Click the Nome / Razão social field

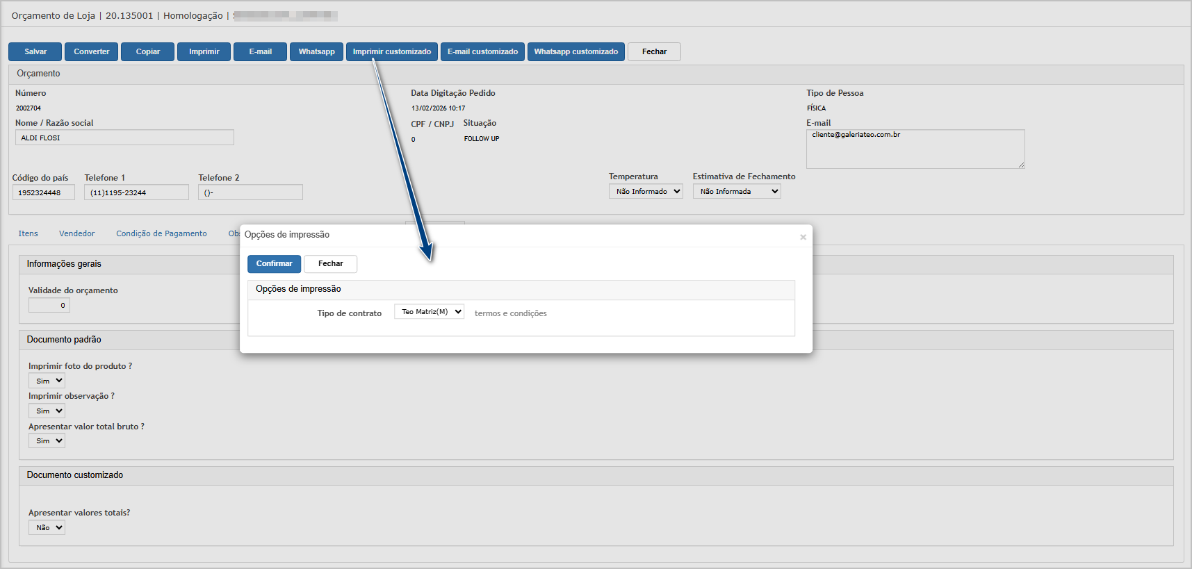coord(124,138)
